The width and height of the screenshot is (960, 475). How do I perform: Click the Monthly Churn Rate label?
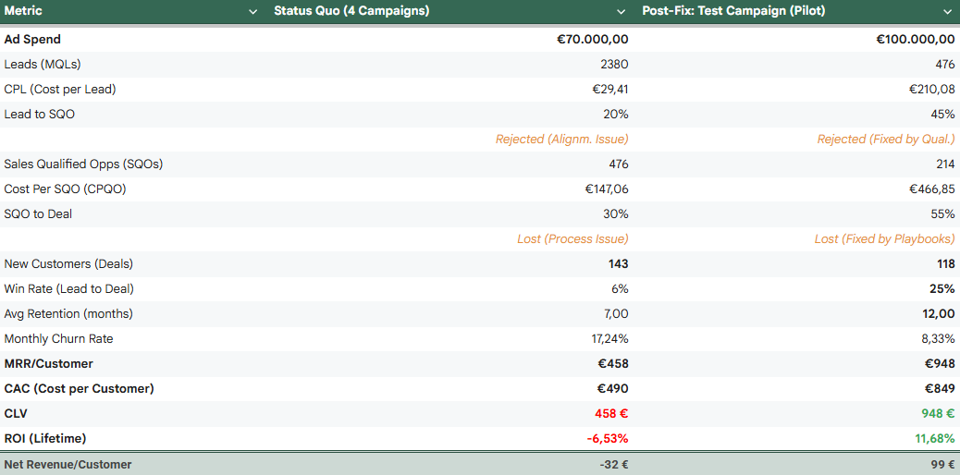click(58, 339)
